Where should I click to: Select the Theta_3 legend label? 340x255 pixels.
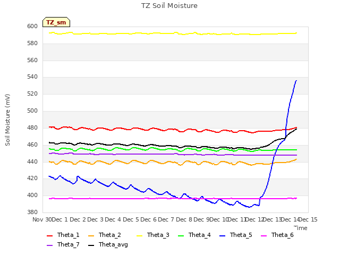[x=158, y=235]
